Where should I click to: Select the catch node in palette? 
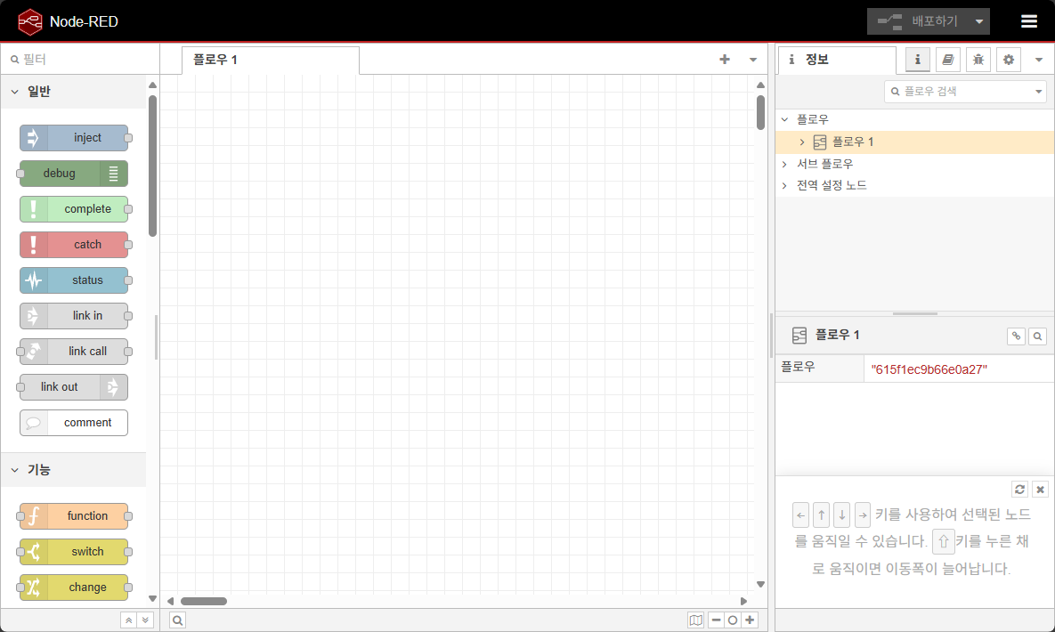74,245
